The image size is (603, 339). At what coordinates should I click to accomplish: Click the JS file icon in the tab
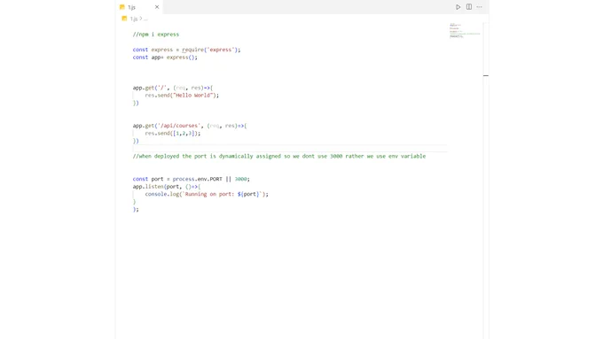[x=122, y=7]
